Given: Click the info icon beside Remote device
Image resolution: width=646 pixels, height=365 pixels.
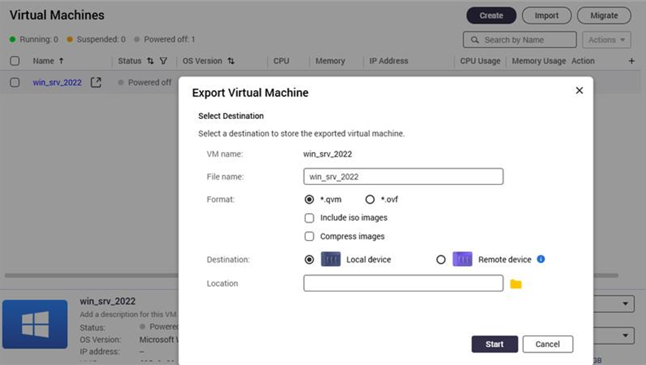Looking at the screenshot, I should point(541,259).
